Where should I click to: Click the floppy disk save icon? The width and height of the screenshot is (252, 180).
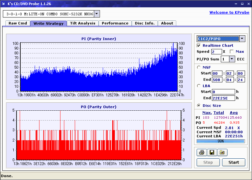click(212, 153)
